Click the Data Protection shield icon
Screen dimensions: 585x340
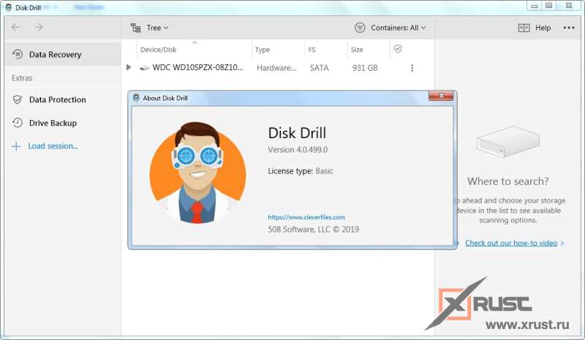click(17, 99)
